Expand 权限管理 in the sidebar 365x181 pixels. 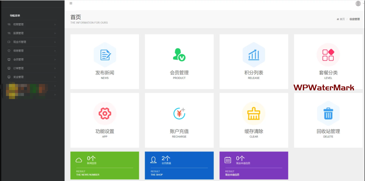pos(19,25)
